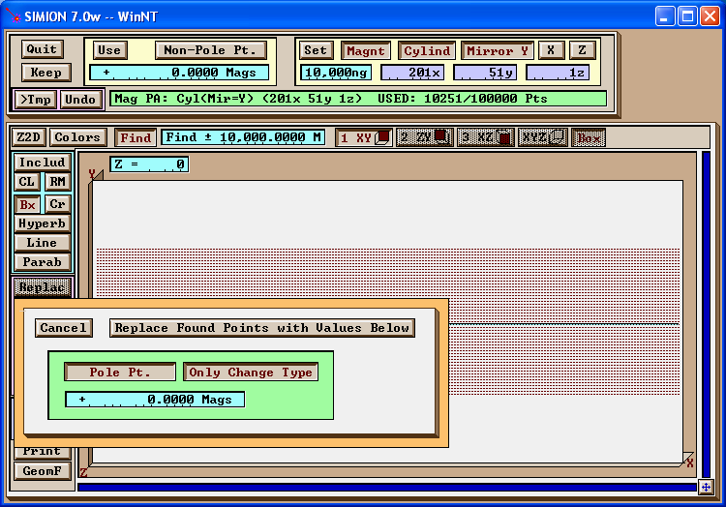Click the pan crosshair icon at corner

point(706,487)
